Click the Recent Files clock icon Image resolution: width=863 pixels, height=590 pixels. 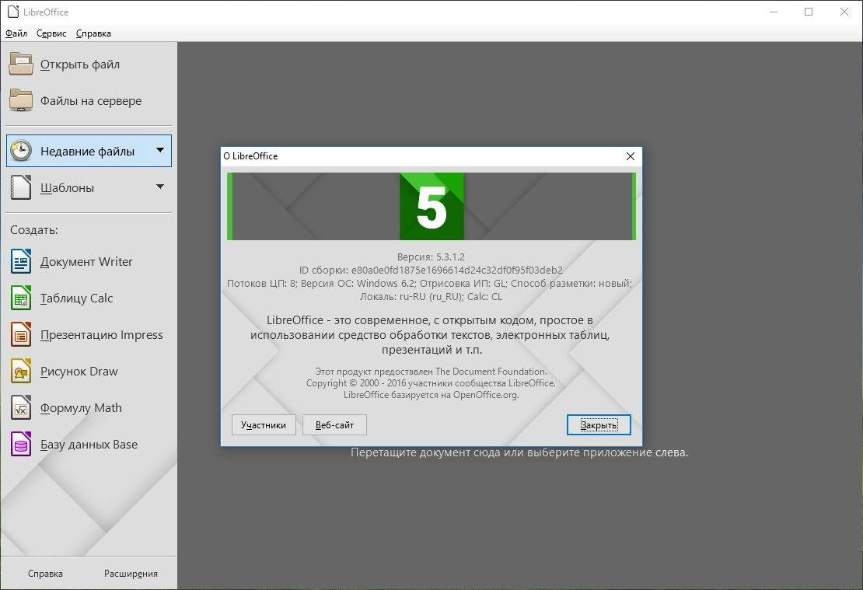pyautogui.click(x=21, y=151)
